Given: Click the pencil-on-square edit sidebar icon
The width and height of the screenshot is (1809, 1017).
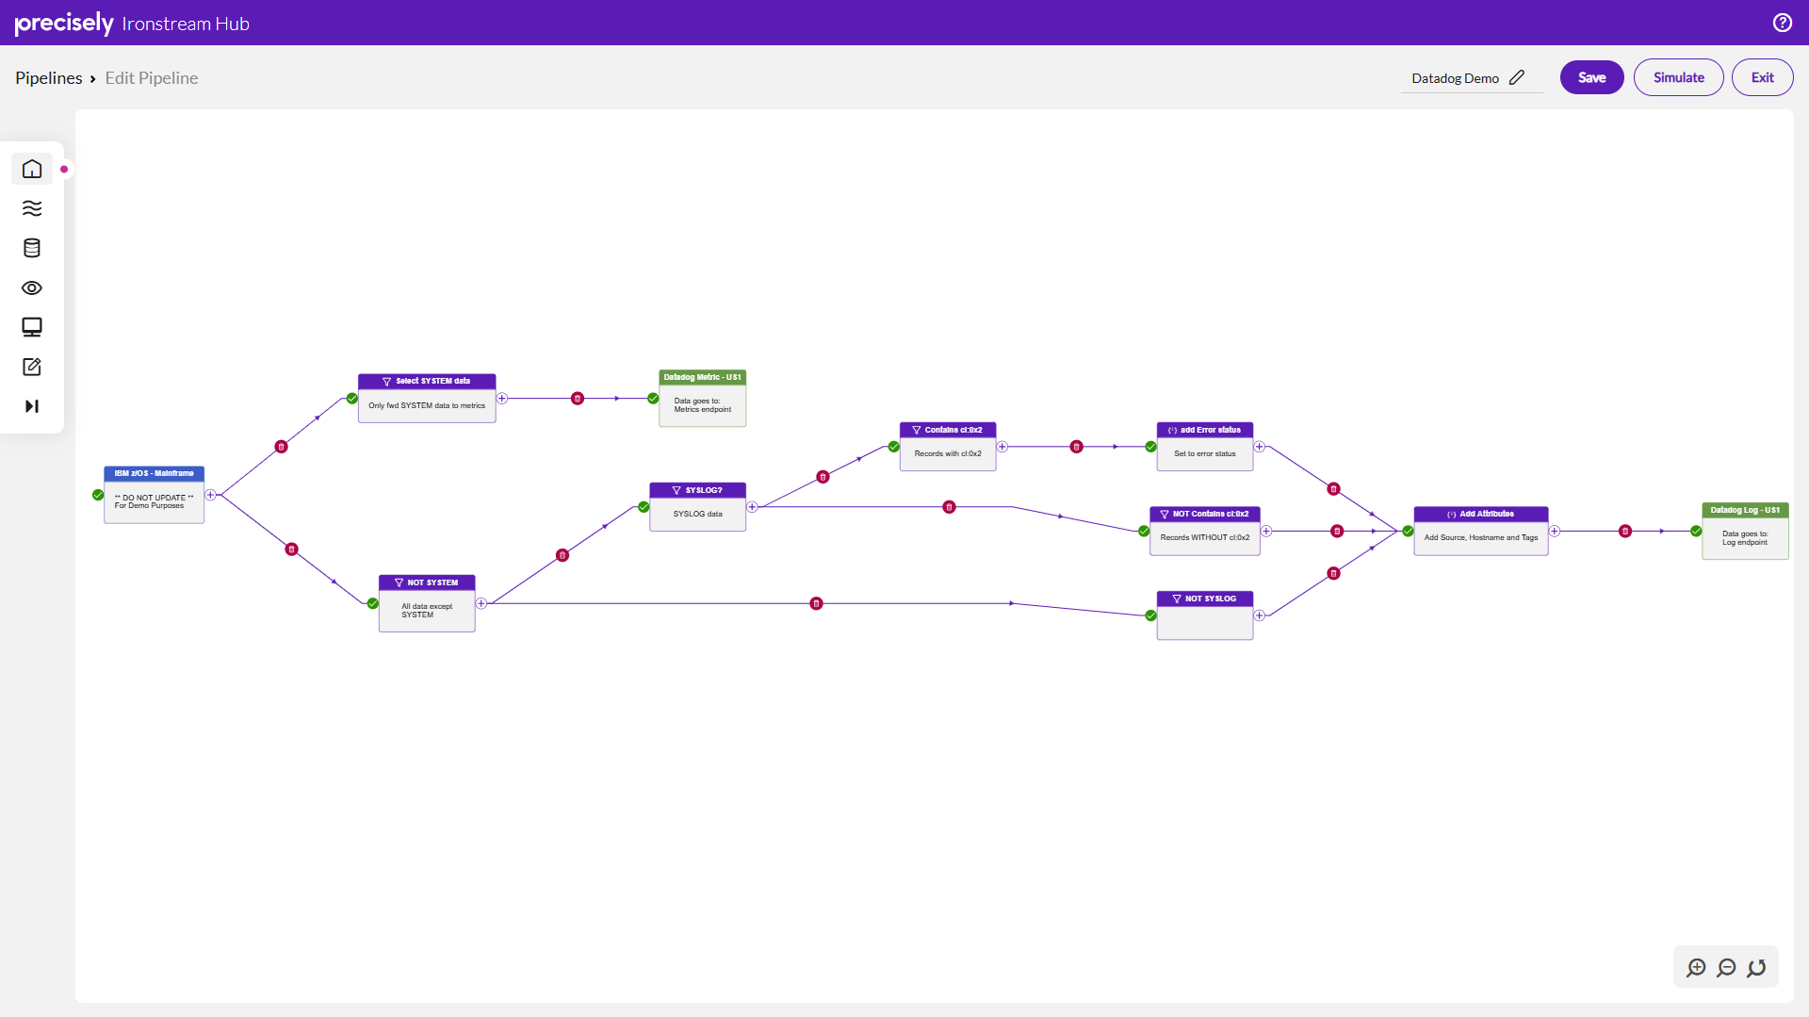Looking at the screenshot, I should click(x=32, y=367).
